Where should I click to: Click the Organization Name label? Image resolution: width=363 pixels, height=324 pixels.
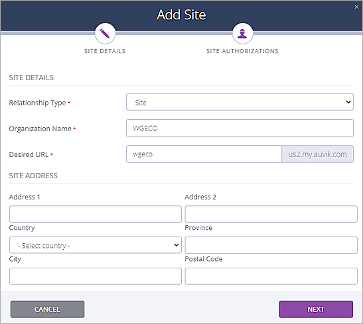click(x=40, y=129)
